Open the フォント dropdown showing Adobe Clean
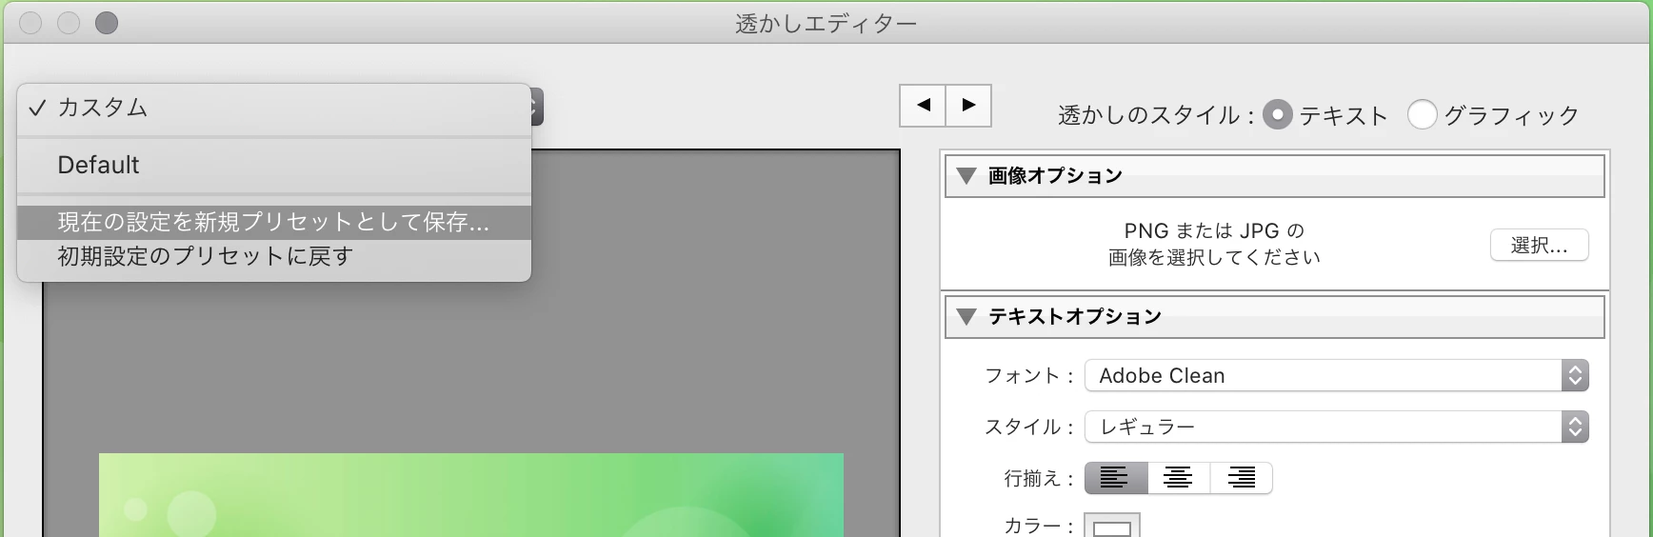This screenshot has width=1653, height=537. [1337, 375]
